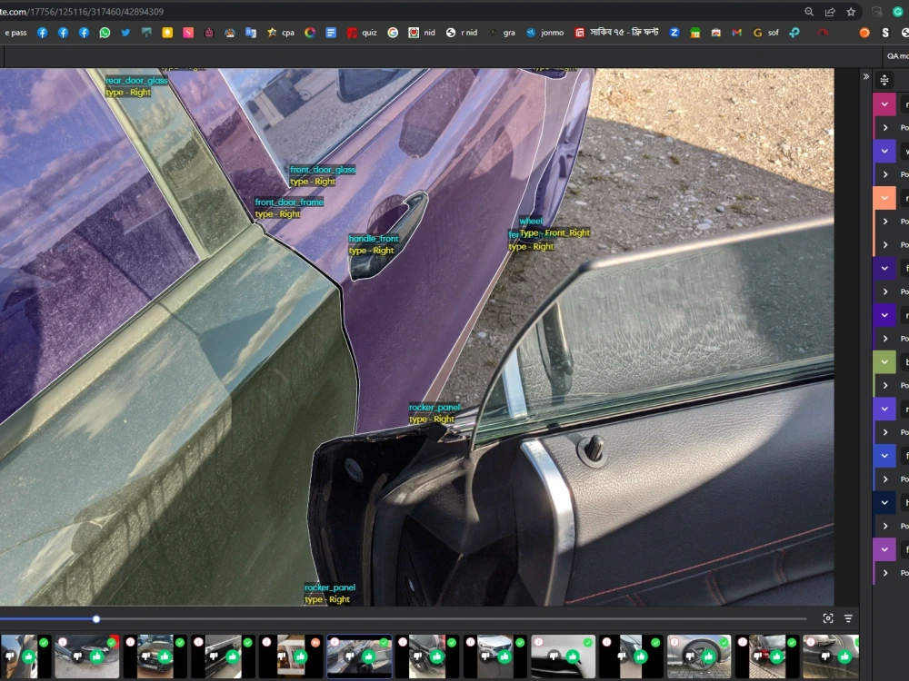
Task: Switch to the QA mode tab
Action: (x=897, y=56)
